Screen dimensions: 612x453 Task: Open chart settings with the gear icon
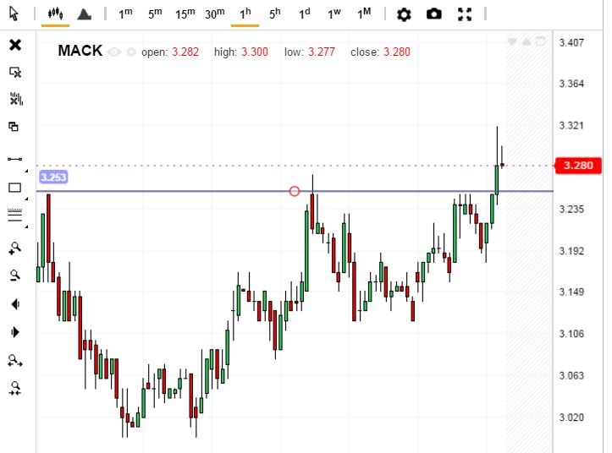pyautogui.click(x=404, y=14)
